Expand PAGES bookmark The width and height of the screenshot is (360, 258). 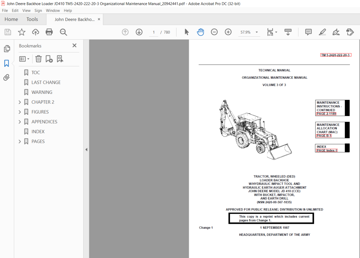[20, 142]
